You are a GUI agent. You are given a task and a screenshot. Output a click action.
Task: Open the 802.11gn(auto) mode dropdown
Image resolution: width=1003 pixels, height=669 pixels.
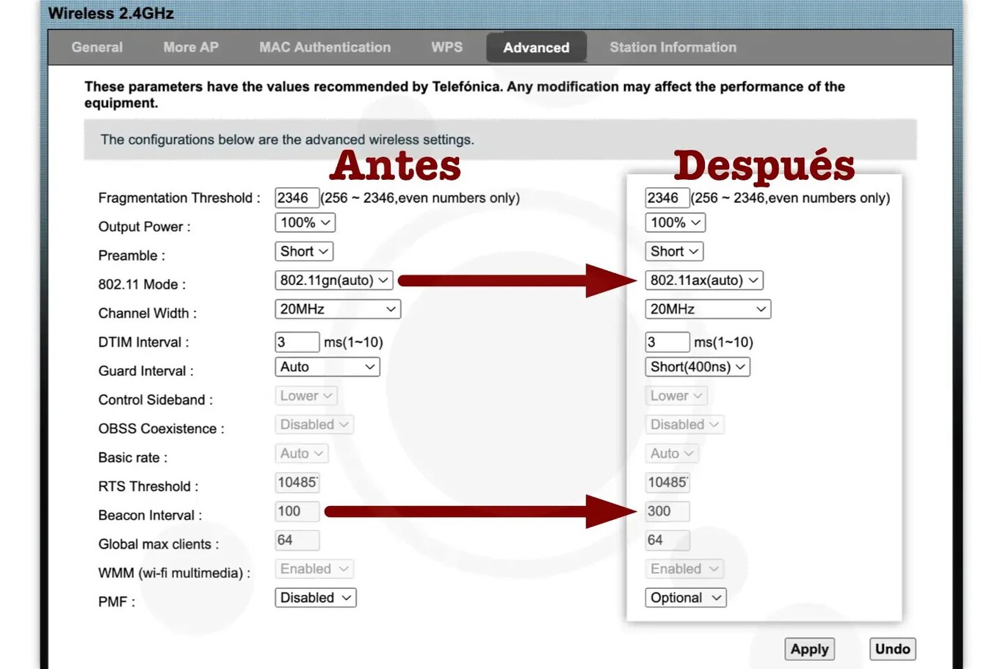click(x=334, y=281)
